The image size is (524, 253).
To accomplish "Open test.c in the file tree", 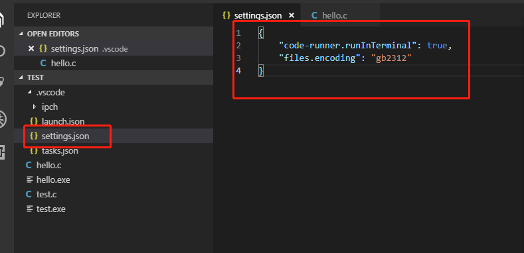I will 114,194.
